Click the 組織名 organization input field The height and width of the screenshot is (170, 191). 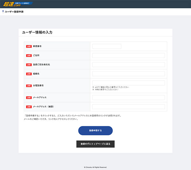click(x=128, y=74)
